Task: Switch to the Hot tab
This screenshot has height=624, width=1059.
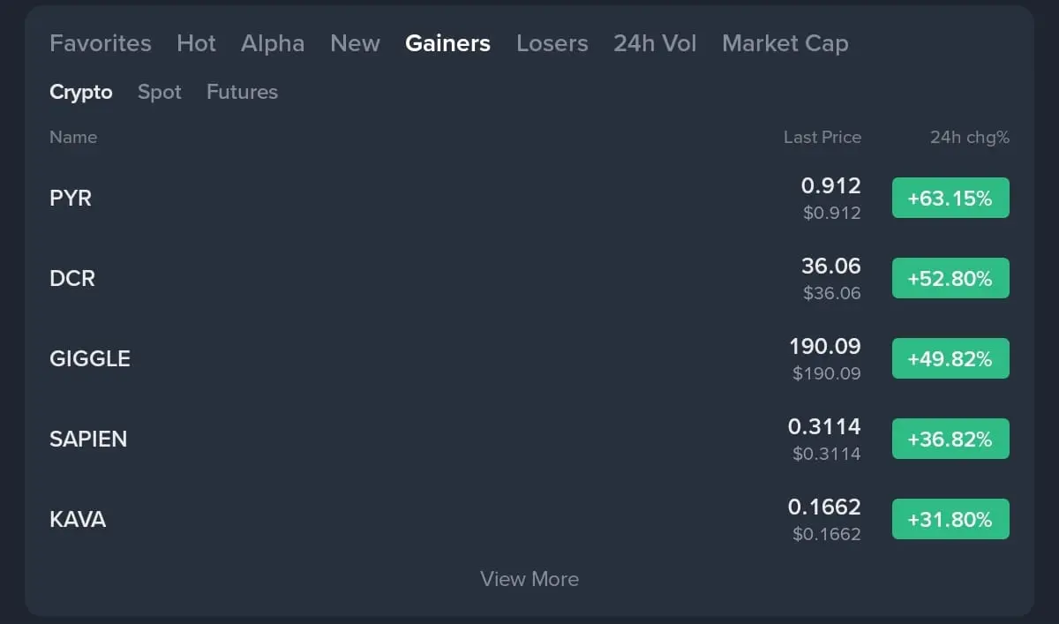Action: click(x=196, y=43)
